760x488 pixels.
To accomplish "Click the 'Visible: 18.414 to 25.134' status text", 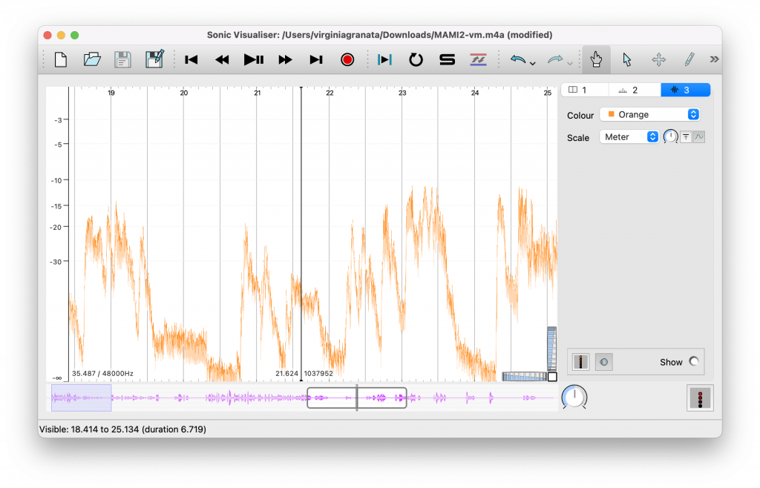I will pos(122,429).
